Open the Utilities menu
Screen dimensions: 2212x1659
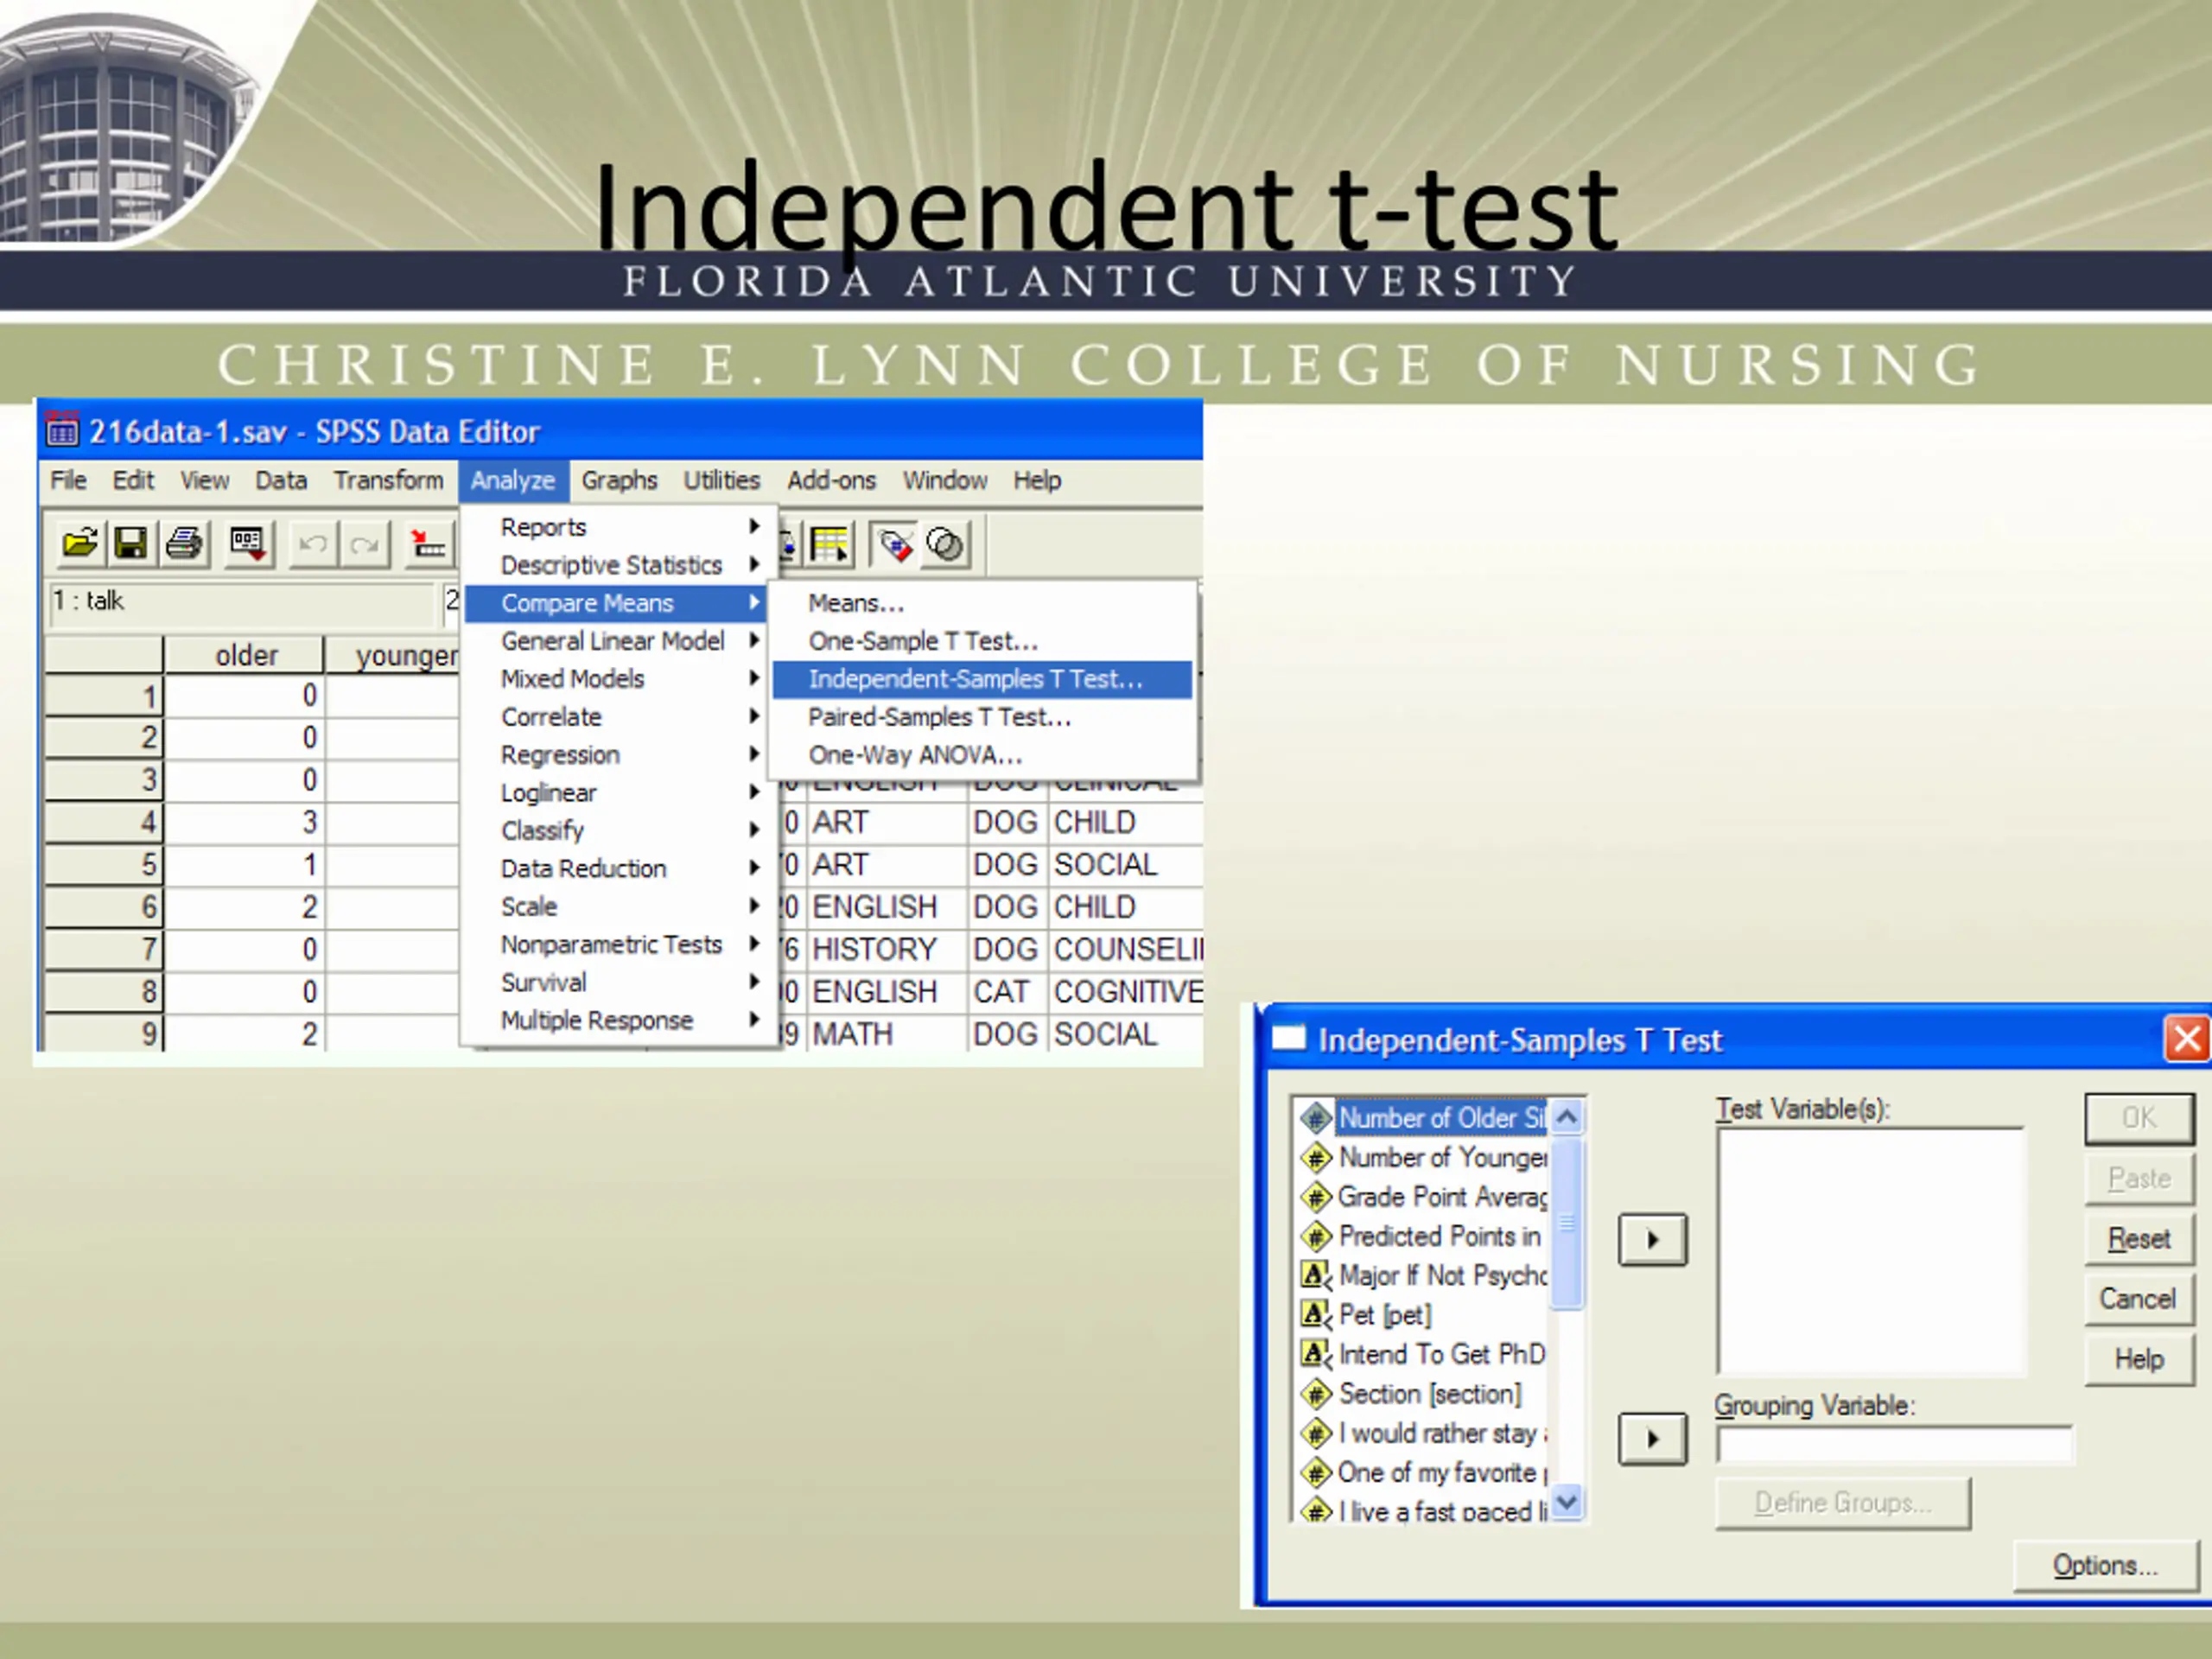pyautogui.click(x=722, y=481)
